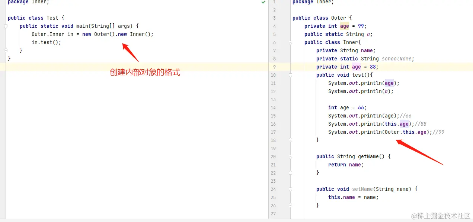This screenshot has height=222, width=473.
Task: Click 'this.name = name;' assignment
Action: click(354, 197)
